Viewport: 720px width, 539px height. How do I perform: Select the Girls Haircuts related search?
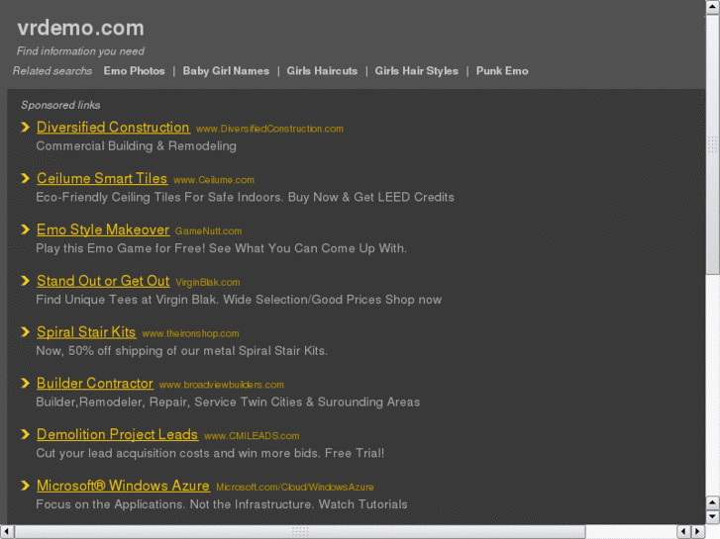(x=322, y=71)
